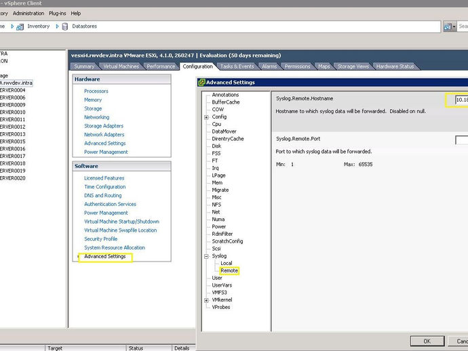Switch to the Performance tab

[161, 66]
